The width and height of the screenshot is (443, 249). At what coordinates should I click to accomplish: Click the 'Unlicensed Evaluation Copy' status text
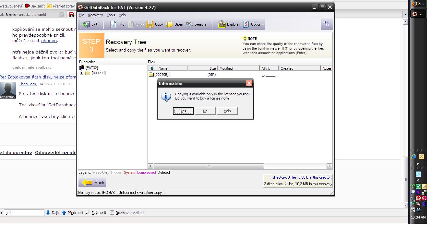140,193
